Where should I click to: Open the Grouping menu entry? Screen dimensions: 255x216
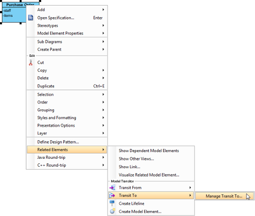[x=67, y=110]
